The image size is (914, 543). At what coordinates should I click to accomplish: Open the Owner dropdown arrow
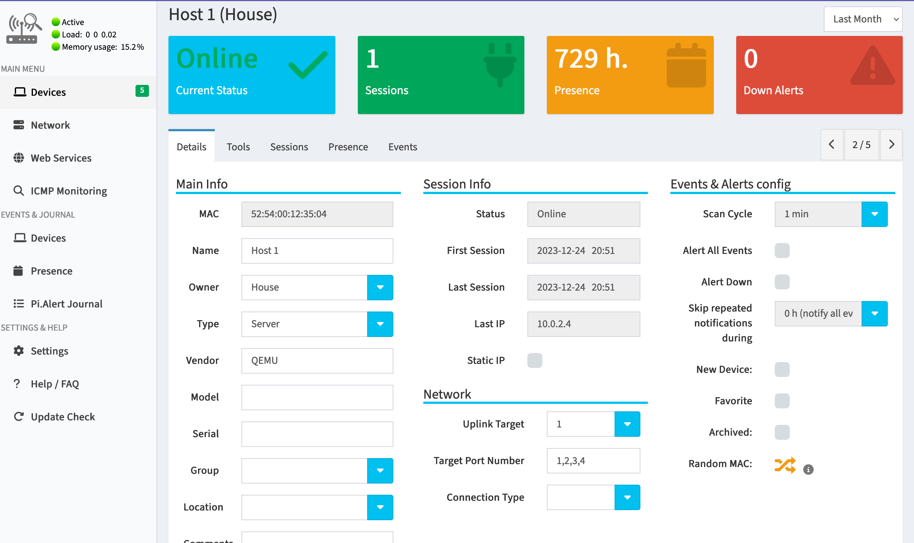click(380, 287)
